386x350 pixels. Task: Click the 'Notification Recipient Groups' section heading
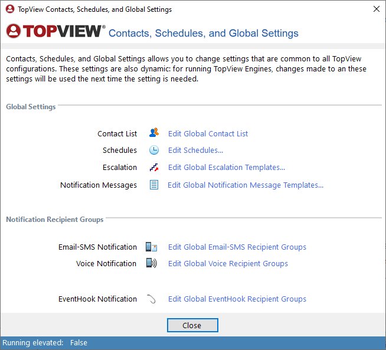click(55, 220)
